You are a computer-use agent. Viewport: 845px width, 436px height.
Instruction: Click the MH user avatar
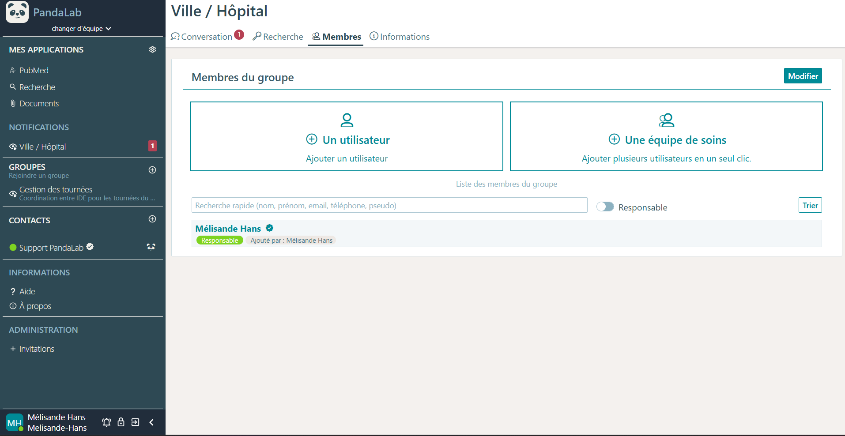(x=15, y=422)
